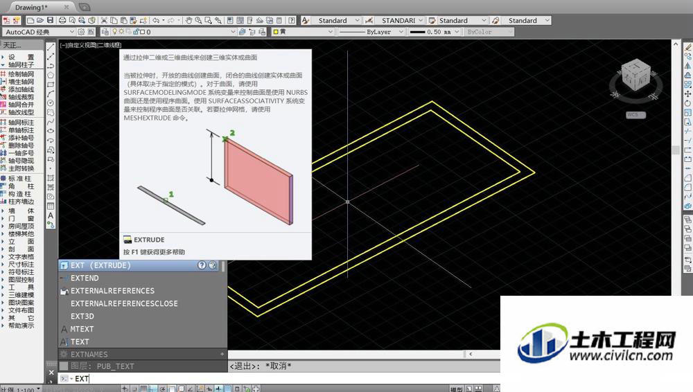This screenshot has width=693, height=392.
Task: Click the Cut scissors icon
Action: 105,20
